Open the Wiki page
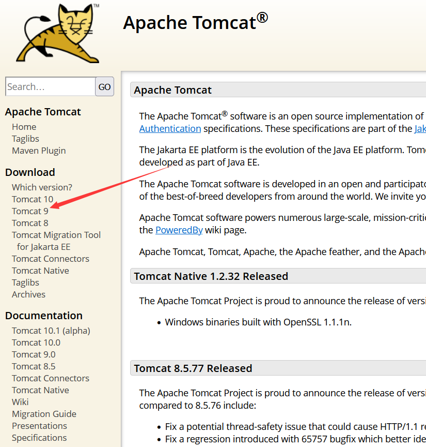This screenshot has height=447, width=426. [20, 401]
